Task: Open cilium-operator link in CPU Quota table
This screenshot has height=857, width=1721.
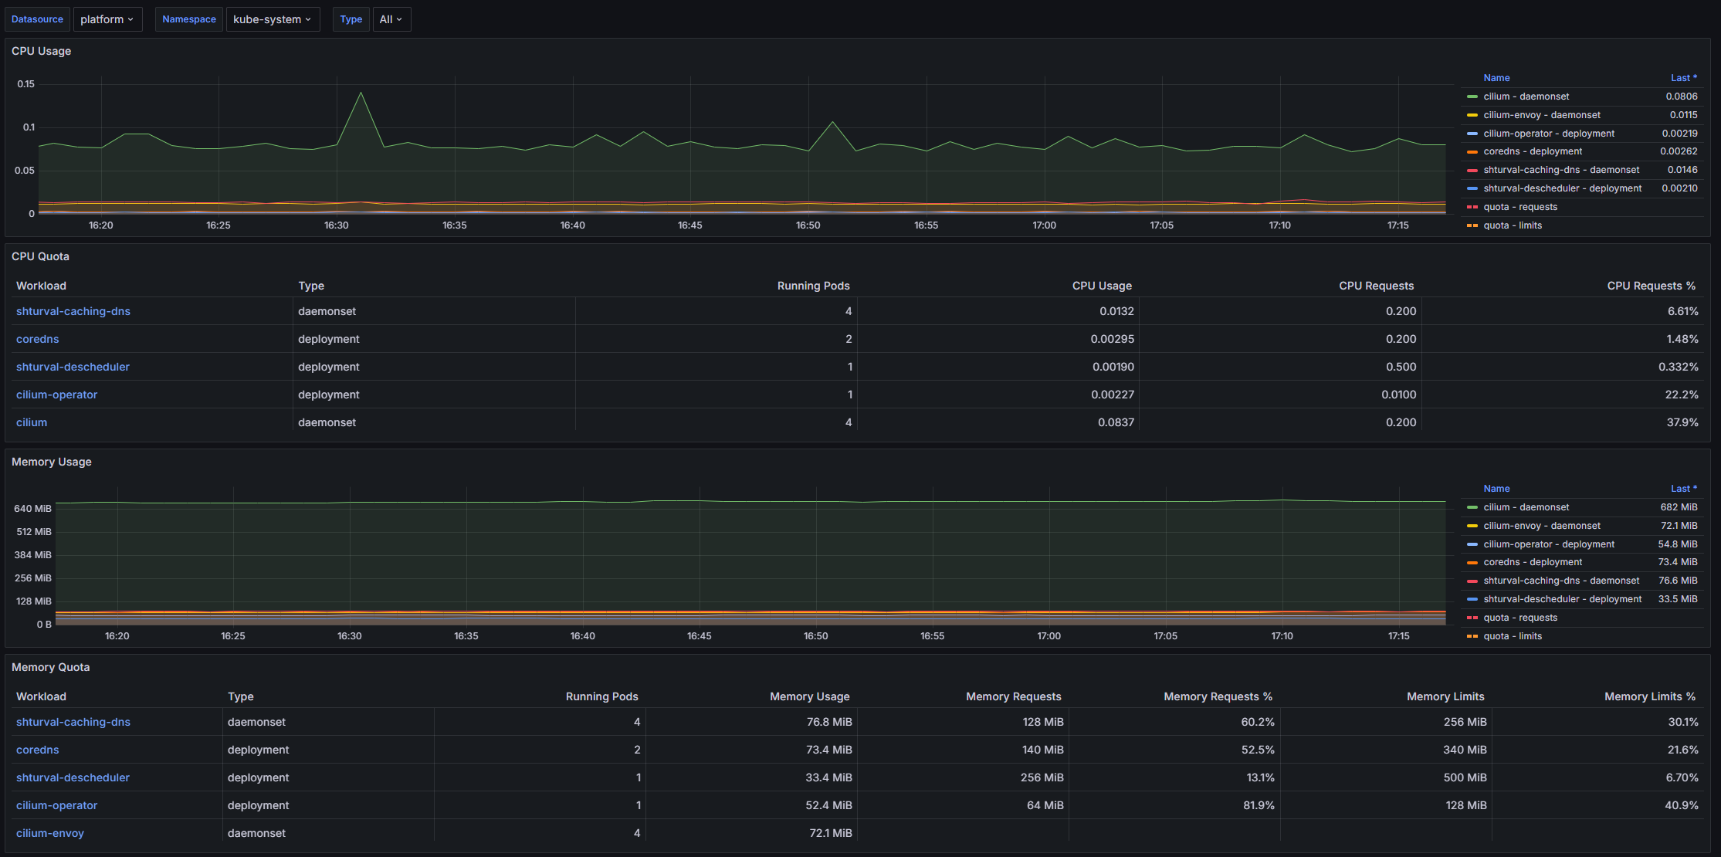Action: pyautogui.click(x=57, y=395)
